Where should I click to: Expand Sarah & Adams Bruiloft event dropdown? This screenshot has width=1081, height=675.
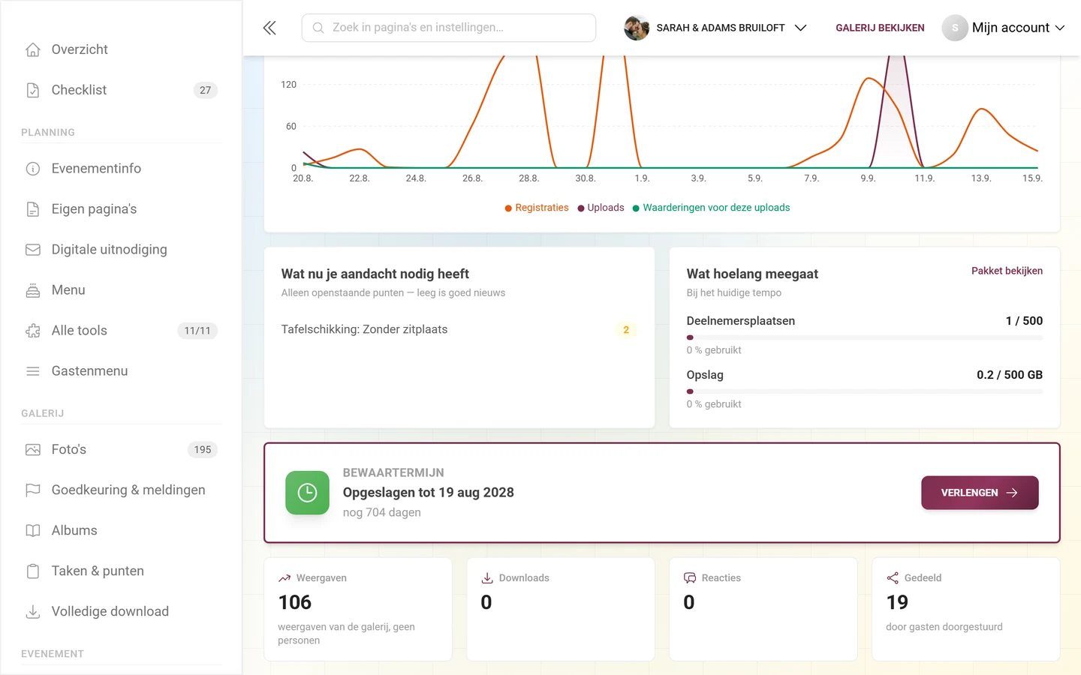click(x=715, y=28)
